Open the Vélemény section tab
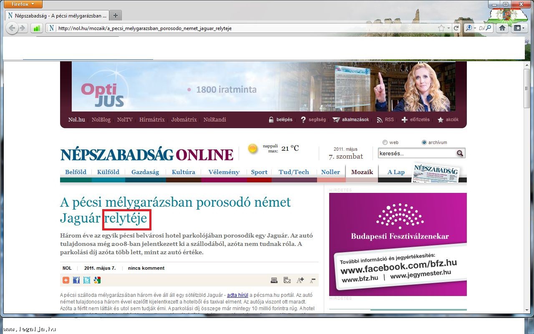 [x=224, y=172]
